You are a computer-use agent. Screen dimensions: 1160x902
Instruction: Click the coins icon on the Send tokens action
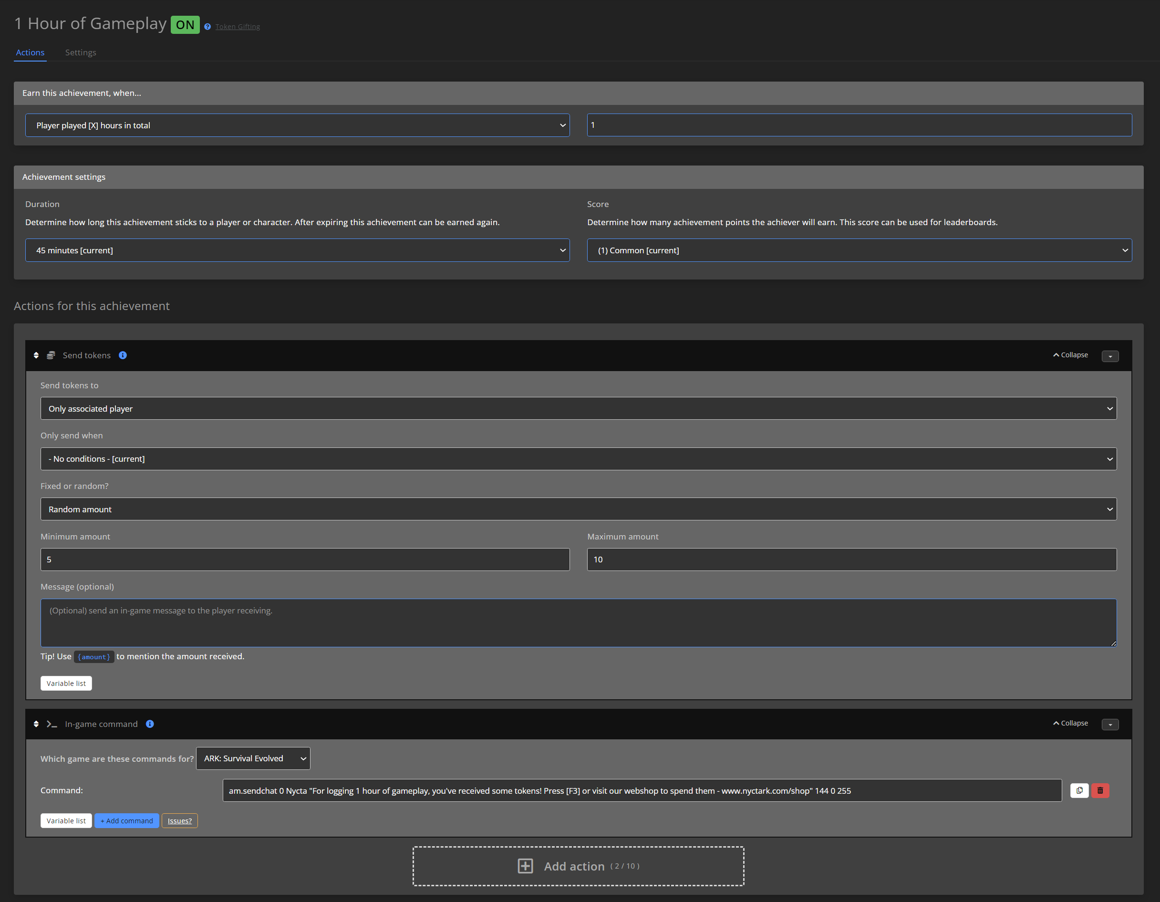[51, 355]
